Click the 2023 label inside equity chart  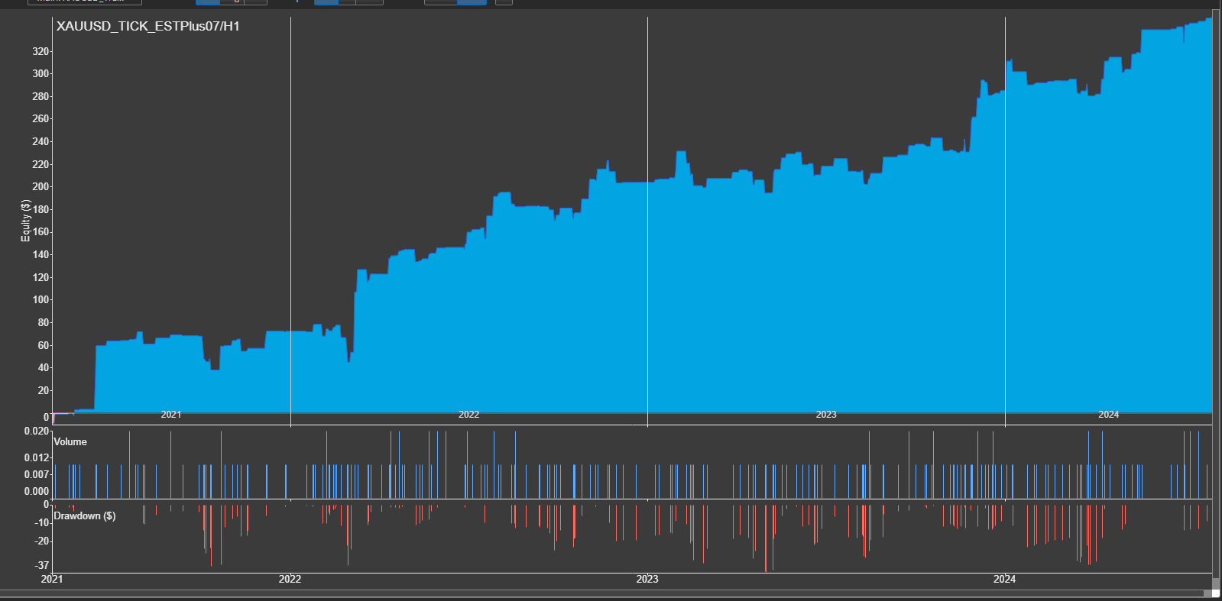coord(826,415)
